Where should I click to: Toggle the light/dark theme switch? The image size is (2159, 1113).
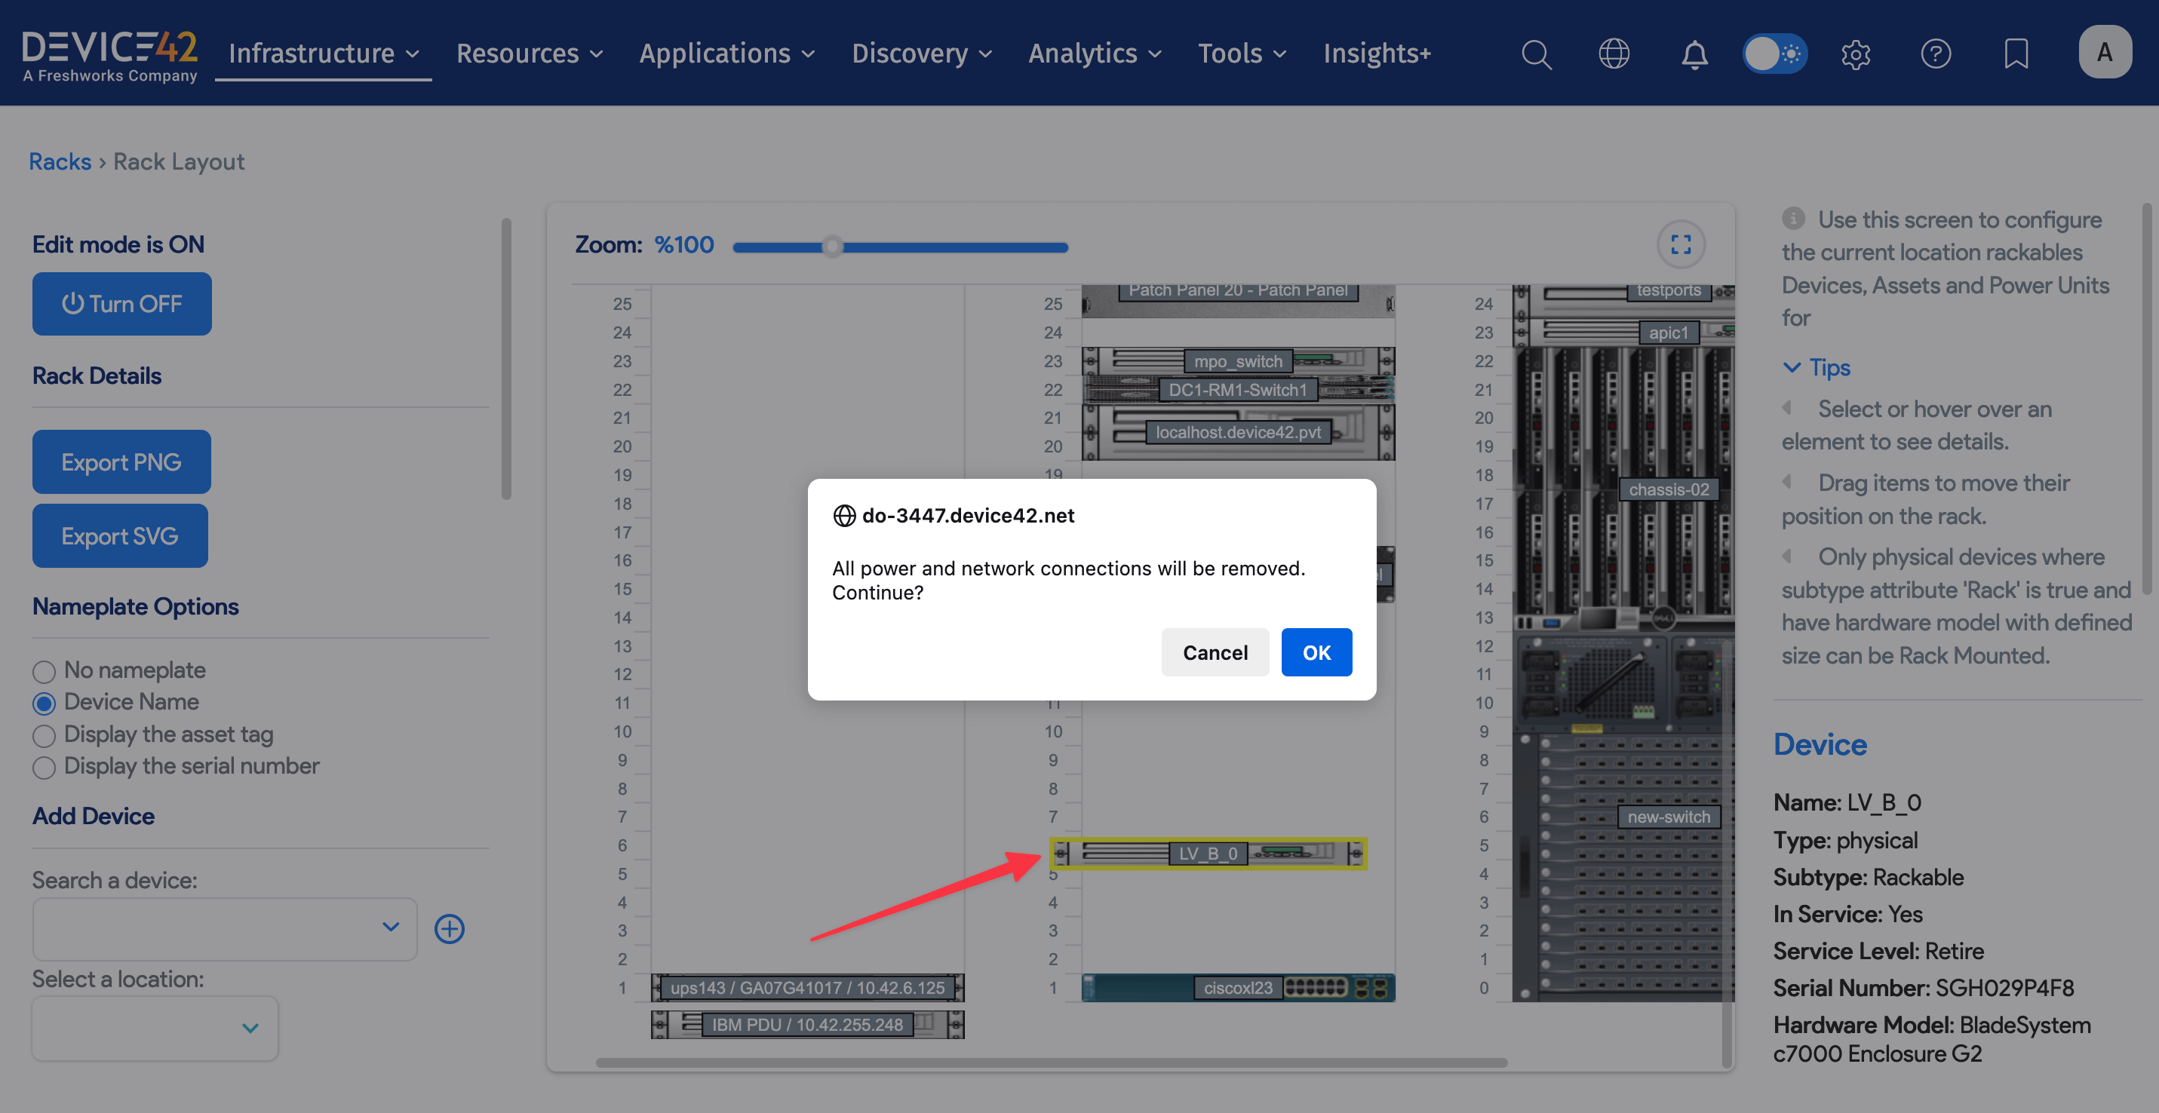pos(1774,54)
